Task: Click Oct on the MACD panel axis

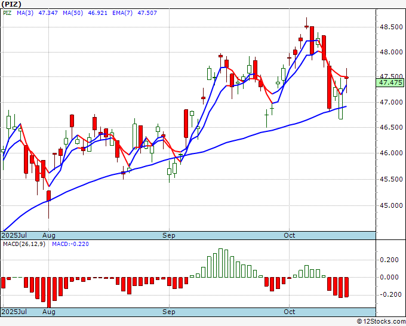Action: coord(289,312)
